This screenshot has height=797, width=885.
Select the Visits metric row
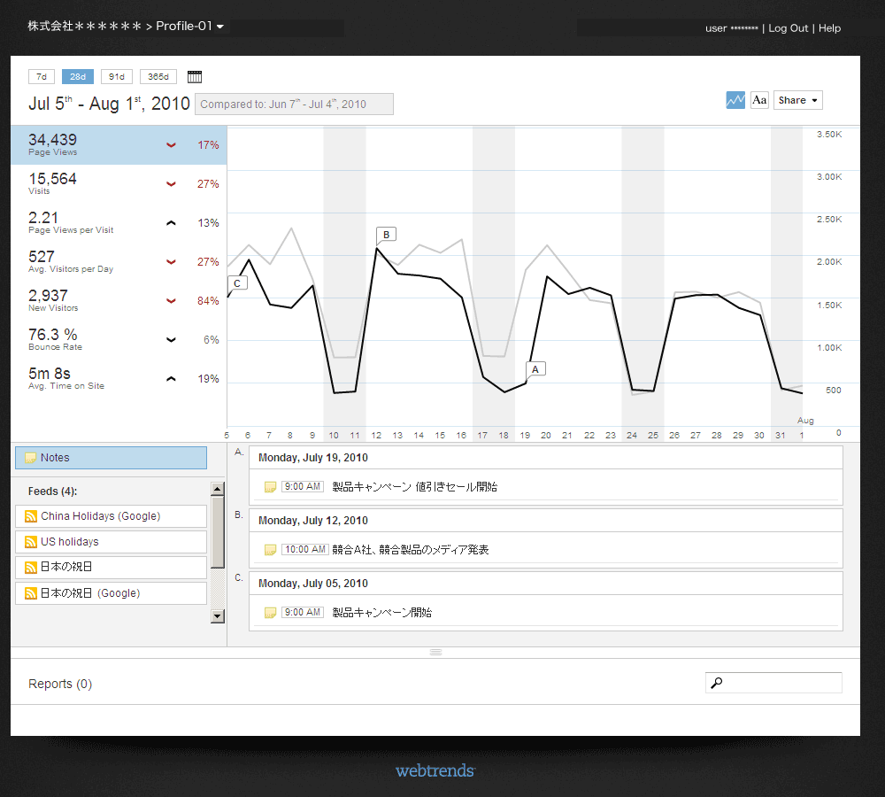point(119,184)
